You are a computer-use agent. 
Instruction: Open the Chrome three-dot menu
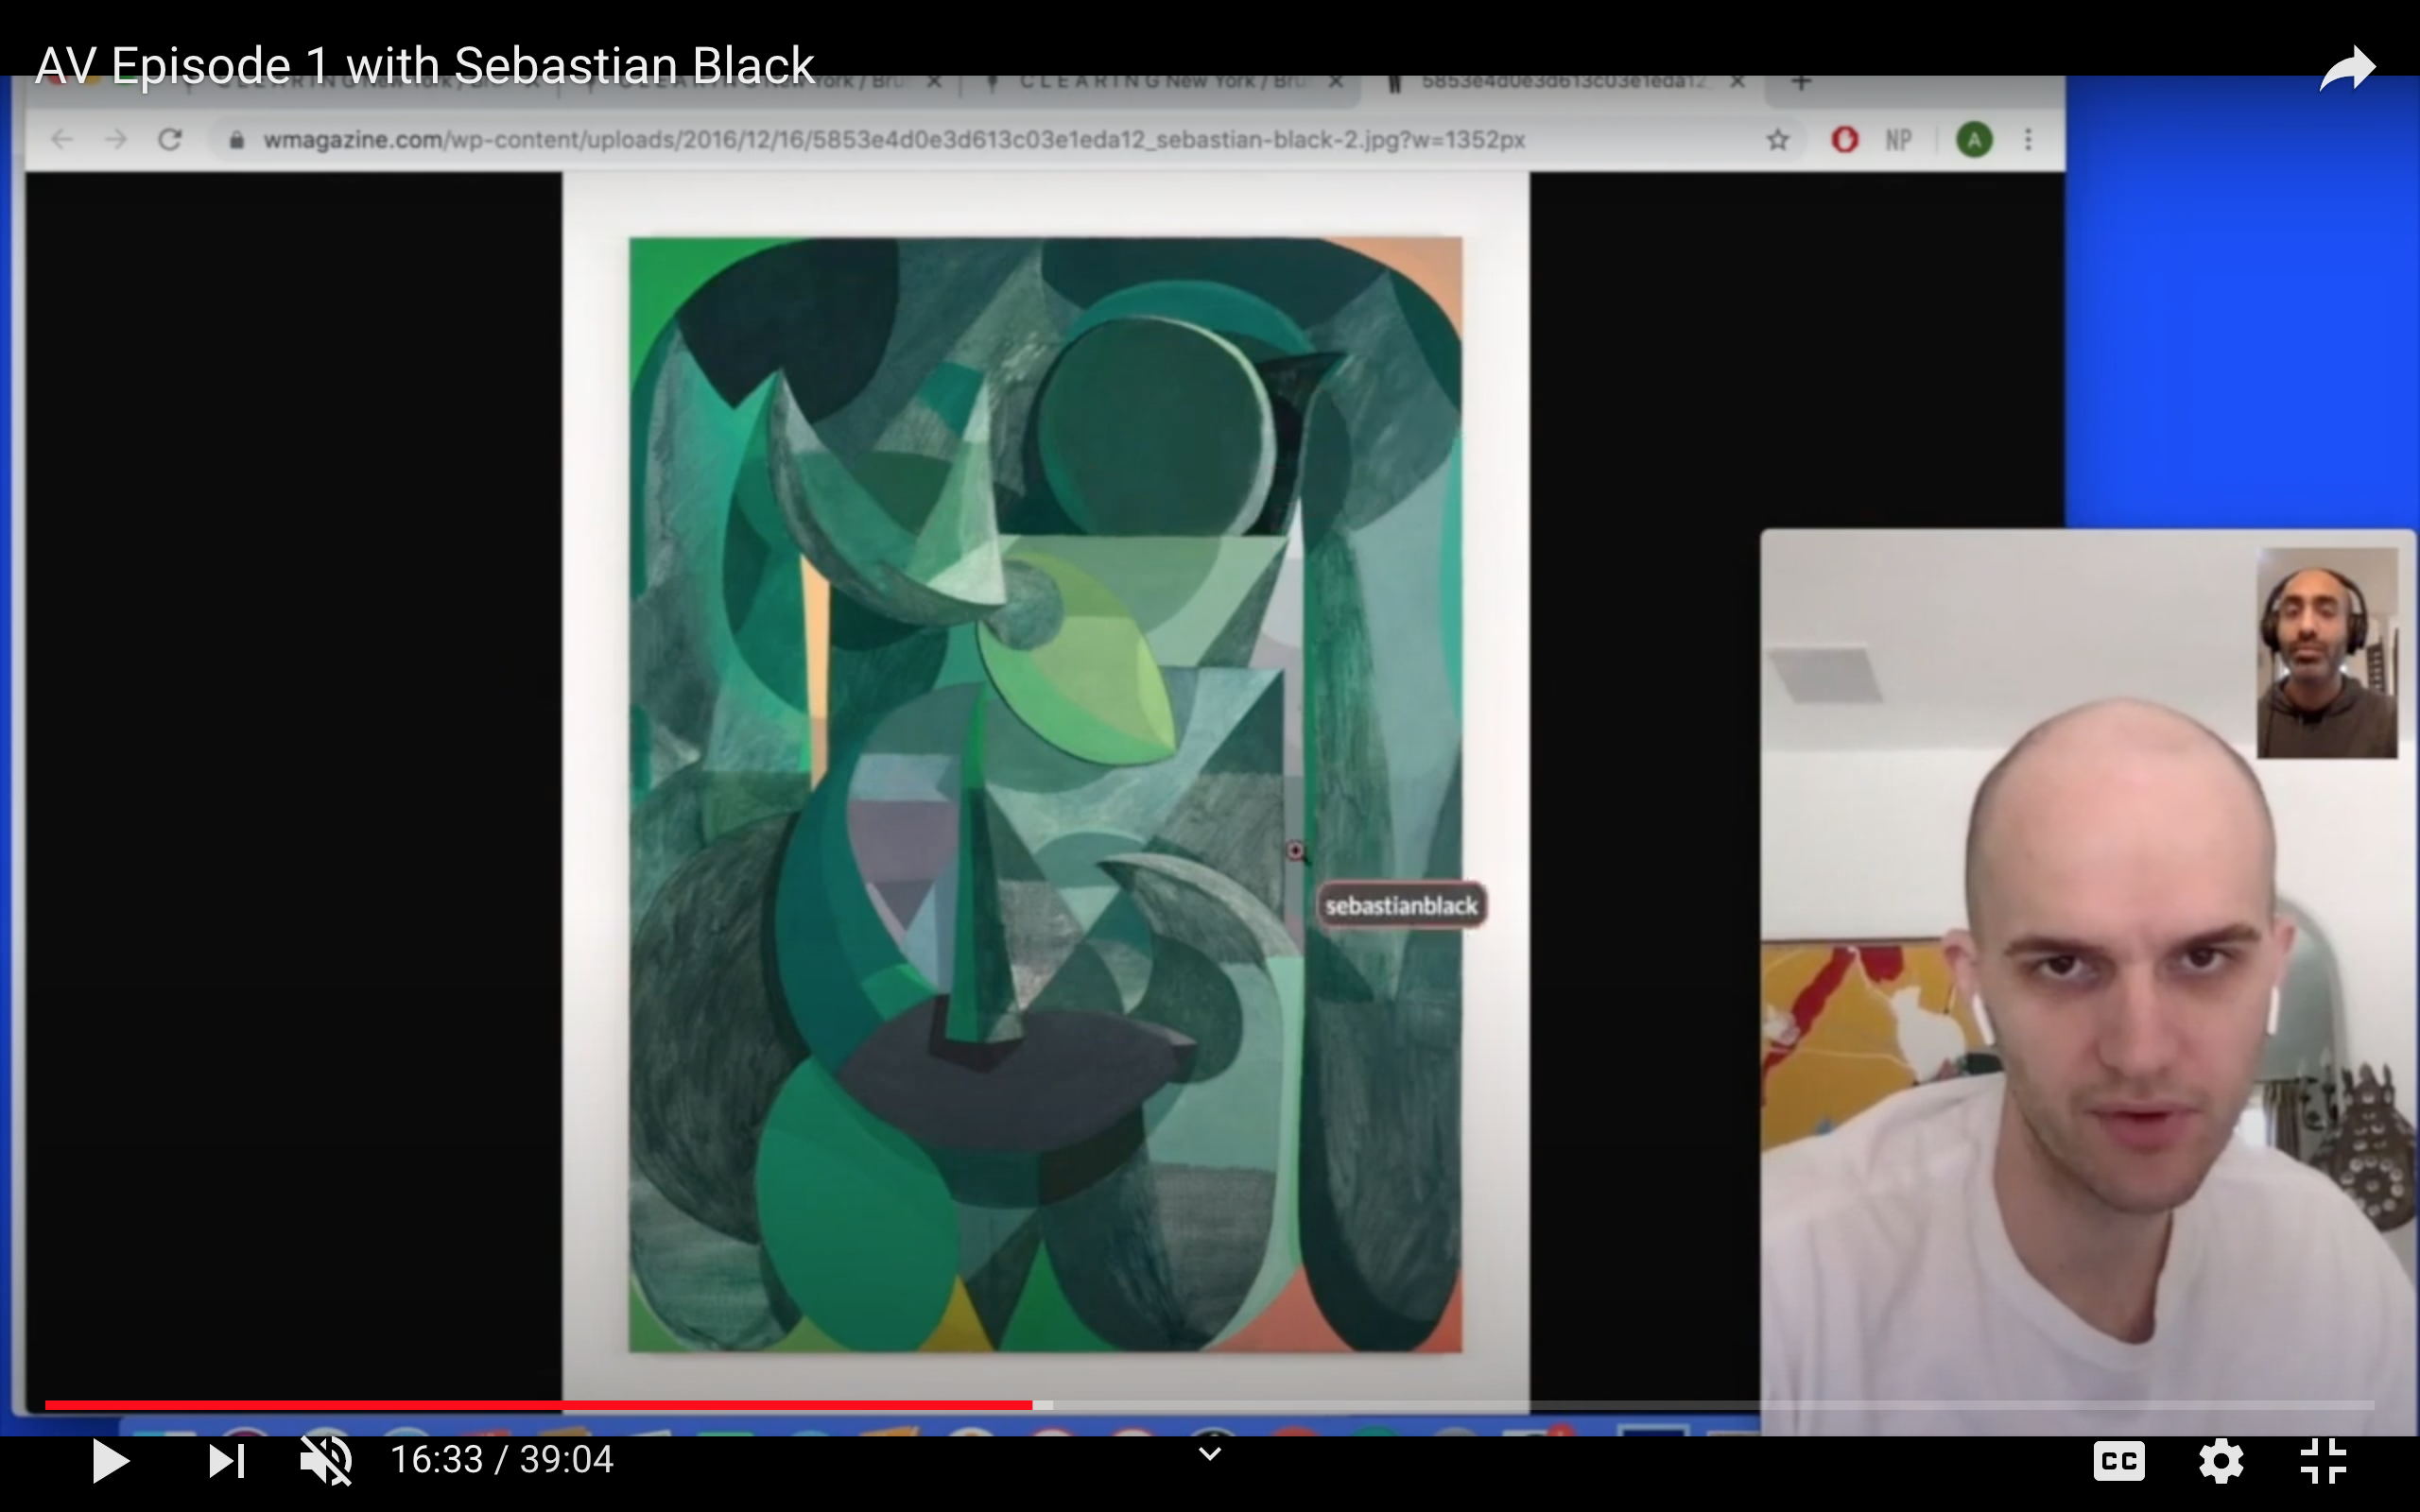[2028, 140]
